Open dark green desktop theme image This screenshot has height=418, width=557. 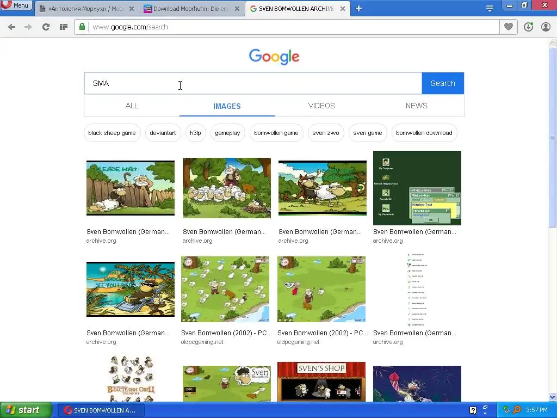coord(417,188)
